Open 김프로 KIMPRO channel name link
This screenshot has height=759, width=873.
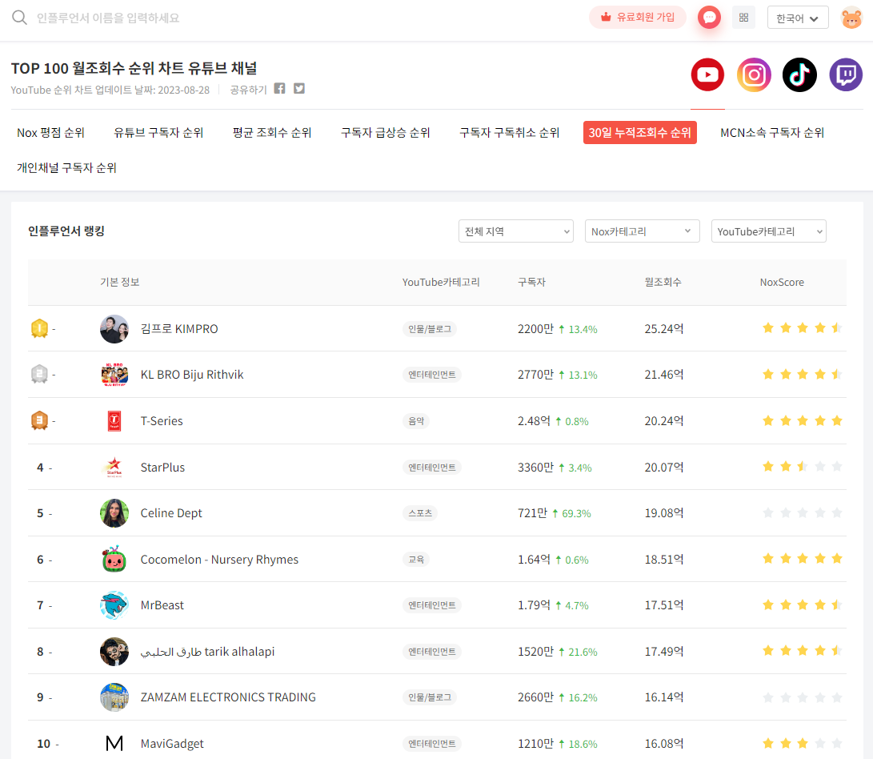[x=179, y=329]
